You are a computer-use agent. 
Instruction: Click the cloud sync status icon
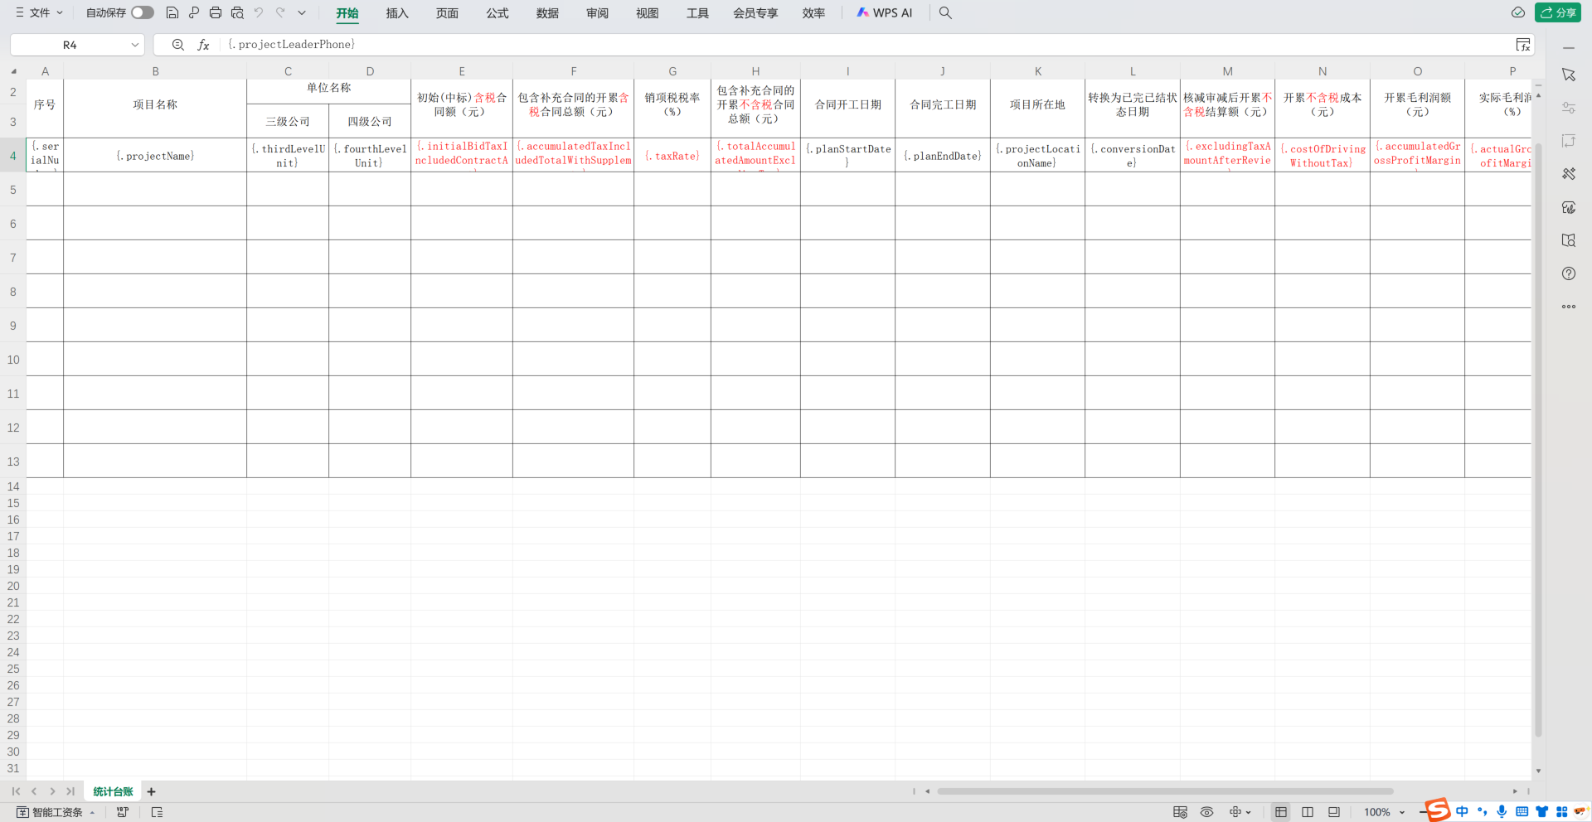tap(1518, 12)
